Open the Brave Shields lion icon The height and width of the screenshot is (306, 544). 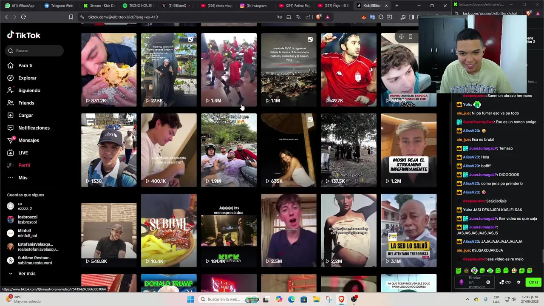[318, 17]
